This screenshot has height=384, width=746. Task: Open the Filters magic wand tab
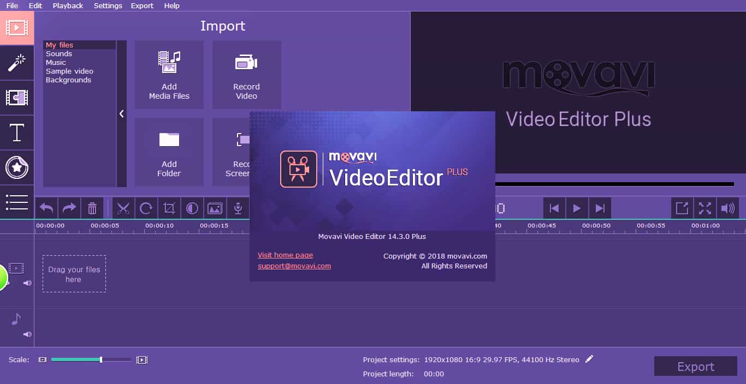point(17,63)
